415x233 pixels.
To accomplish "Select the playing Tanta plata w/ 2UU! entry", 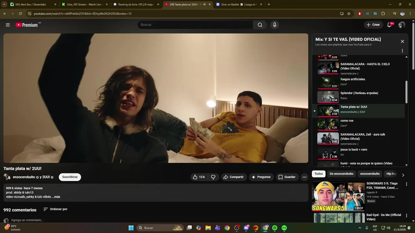I will 359,111.
